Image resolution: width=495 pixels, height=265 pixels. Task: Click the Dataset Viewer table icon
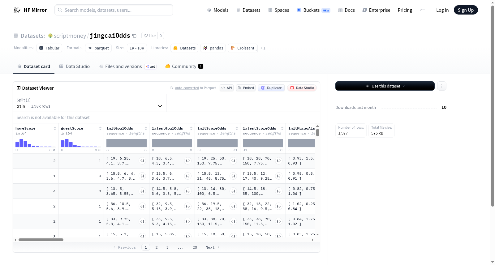(x=19, y=88)
